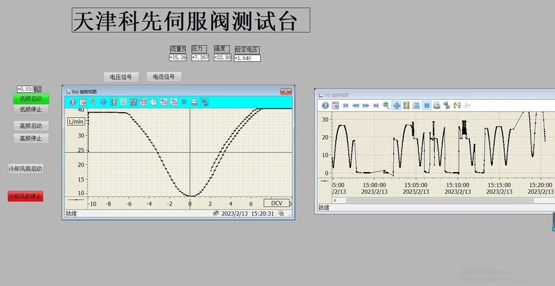Screen dimensions: 555x286
Task: Stop cooling fan with red 冷却风扇停止 button
Action: coord(25,196)
